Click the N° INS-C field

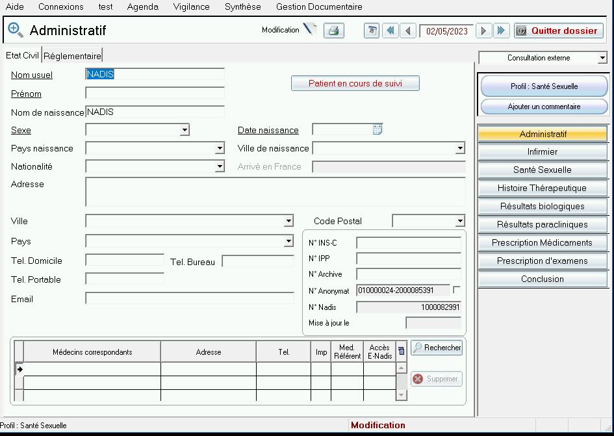point(409,243)
